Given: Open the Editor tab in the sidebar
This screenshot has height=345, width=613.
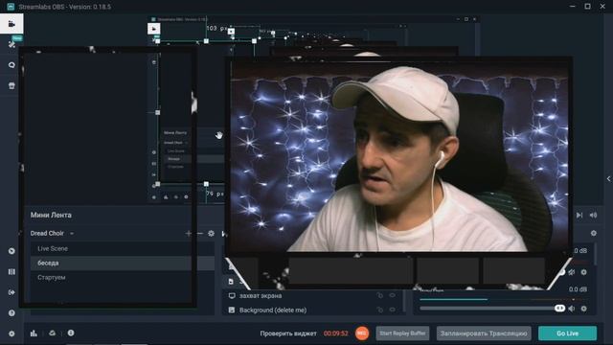Looking at the screenshot, I should coord(11,24).
